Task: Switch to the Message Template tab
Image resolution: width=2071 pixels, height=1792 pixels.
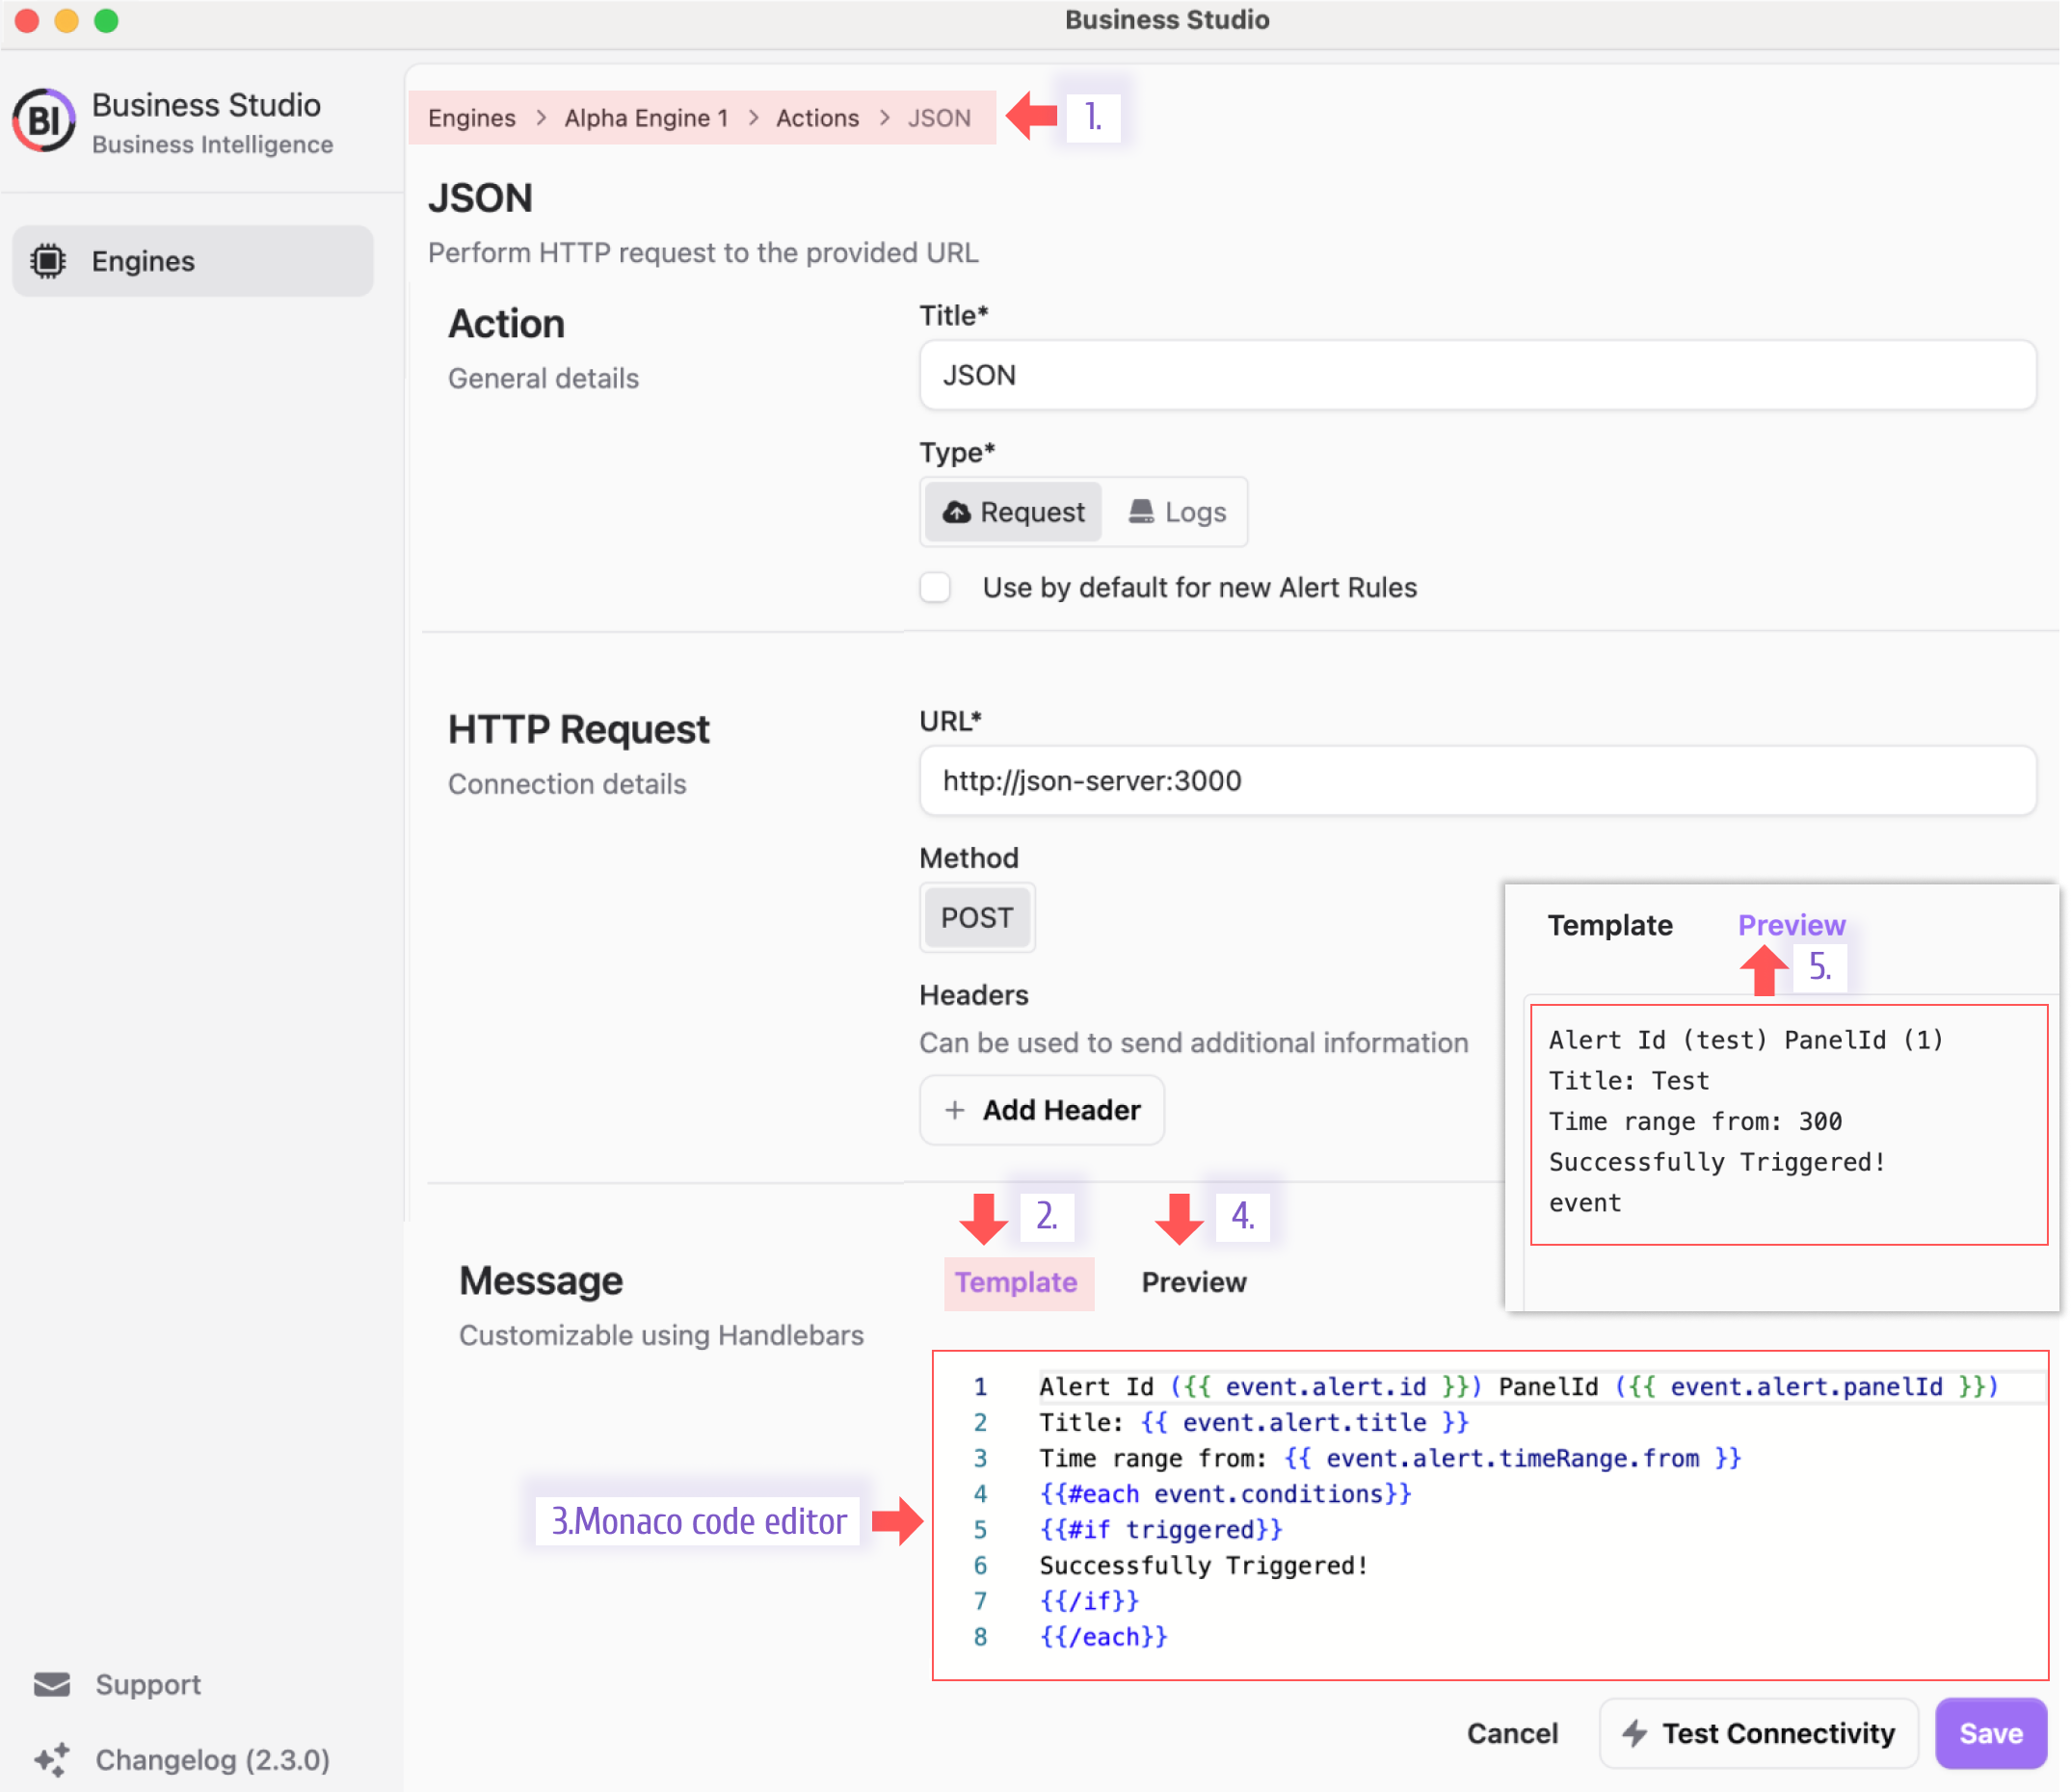Action: [1016, 1283]
